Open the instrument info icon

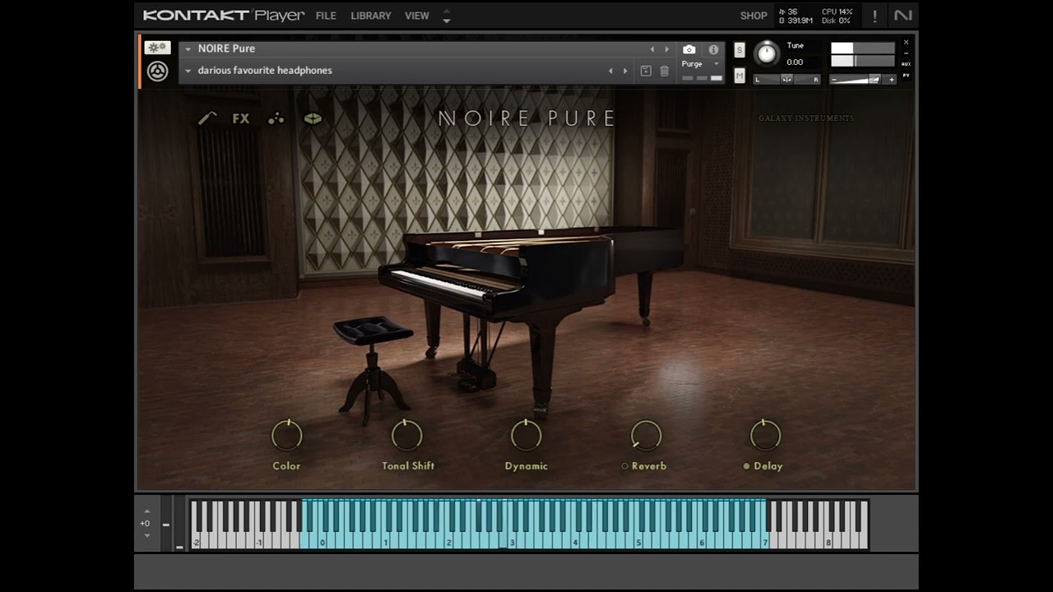click(713, 49)
